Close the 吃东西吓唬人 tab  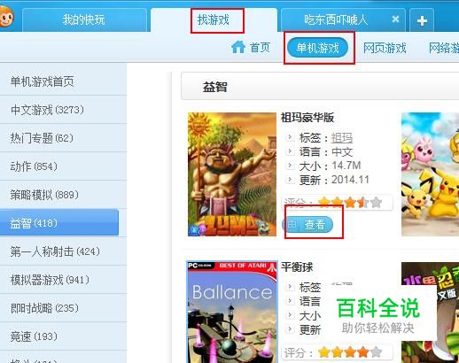395,19
